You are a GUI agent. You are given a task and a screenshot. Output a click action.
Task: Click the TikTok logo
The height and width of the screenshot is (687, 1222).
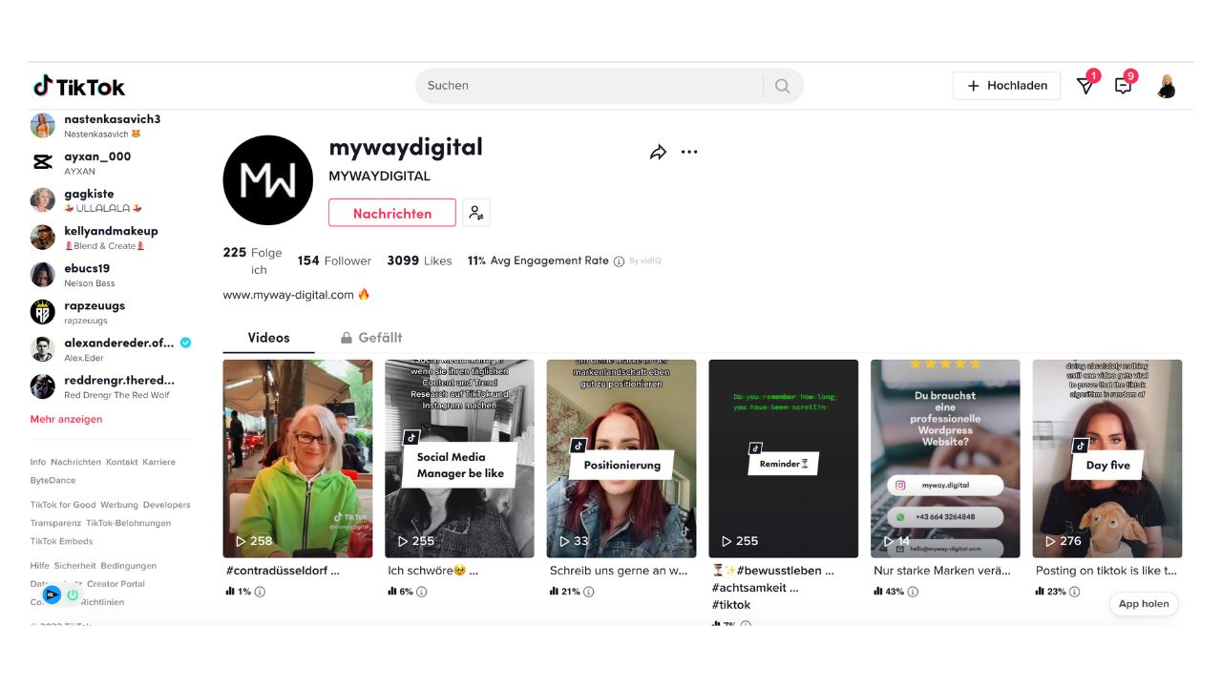[x=79, y=86]
